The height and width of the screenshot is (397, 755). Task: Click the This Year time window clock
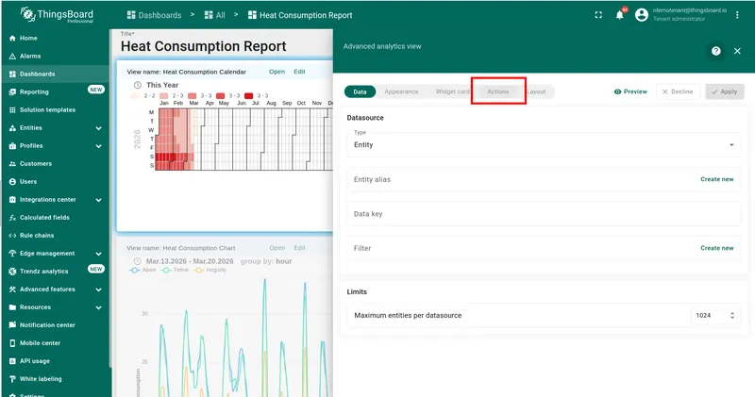pyautogui.click(x=137, y=85)
